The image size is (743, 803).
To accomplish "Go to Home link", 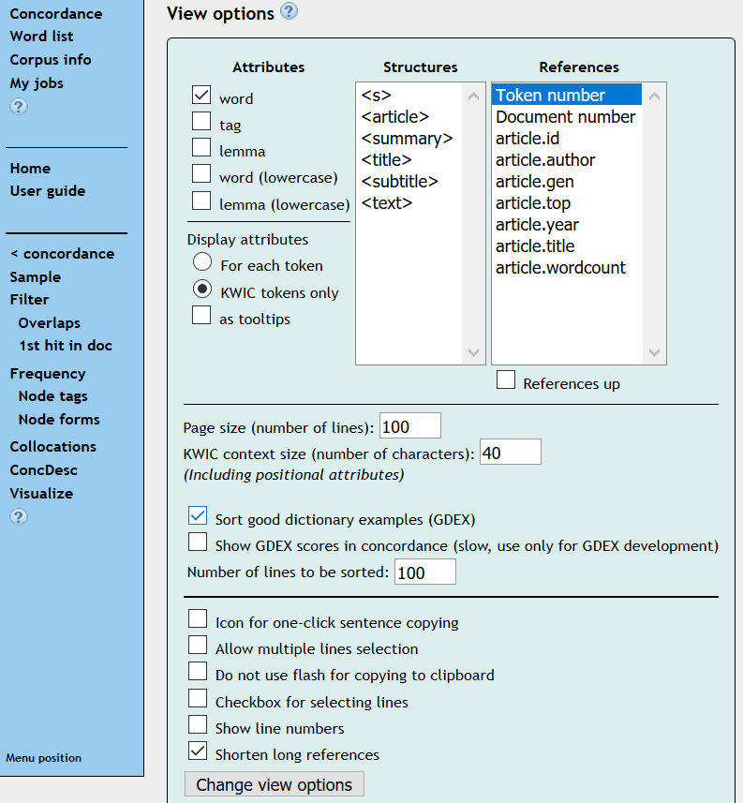I will point(30,168).
